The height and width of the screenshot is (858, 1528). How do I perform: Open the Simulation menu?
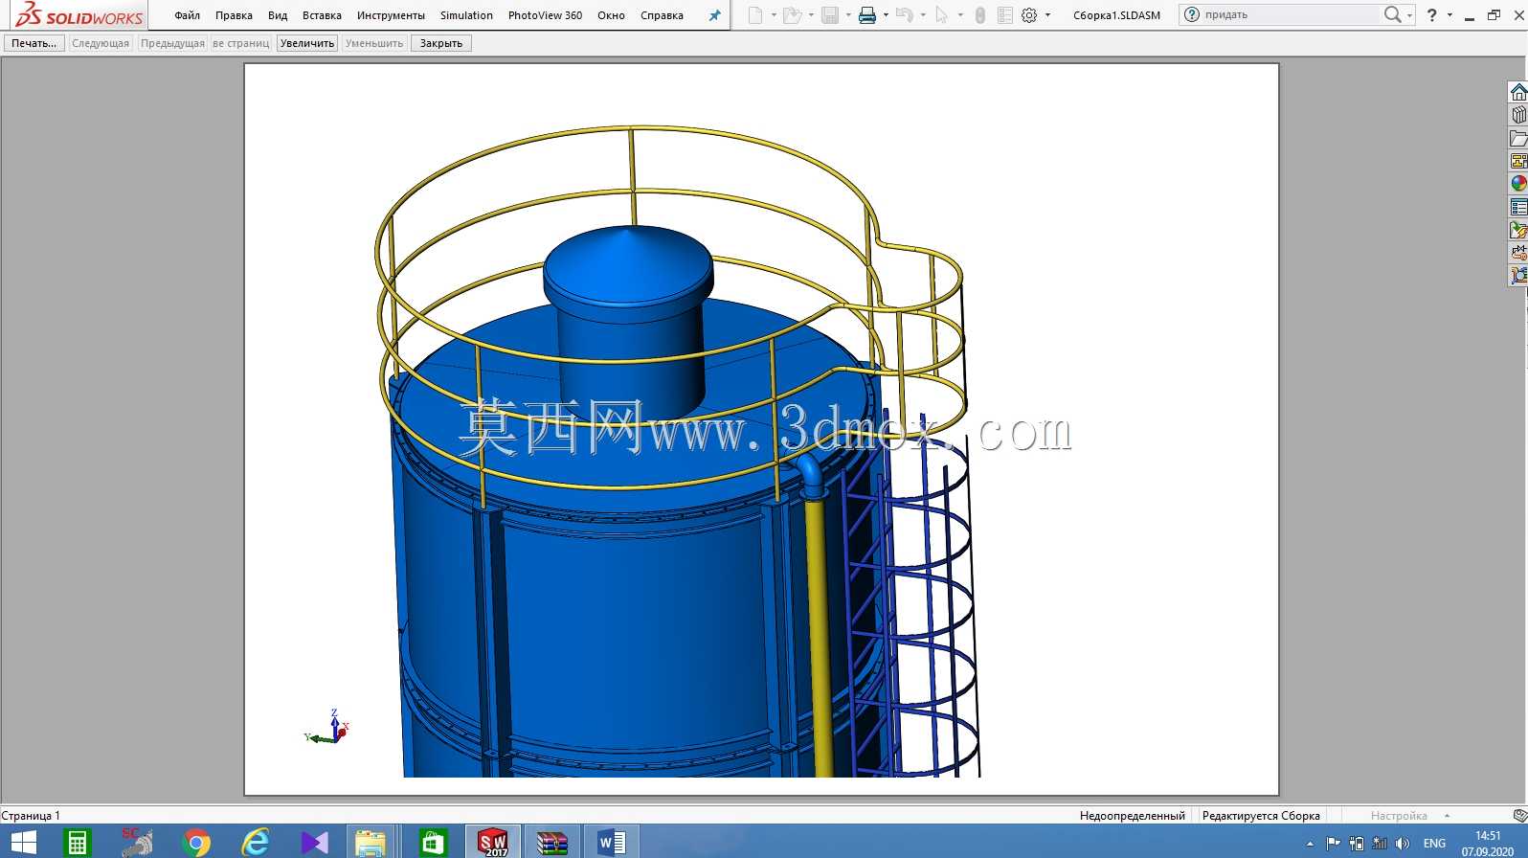click(x=466, y=15)
